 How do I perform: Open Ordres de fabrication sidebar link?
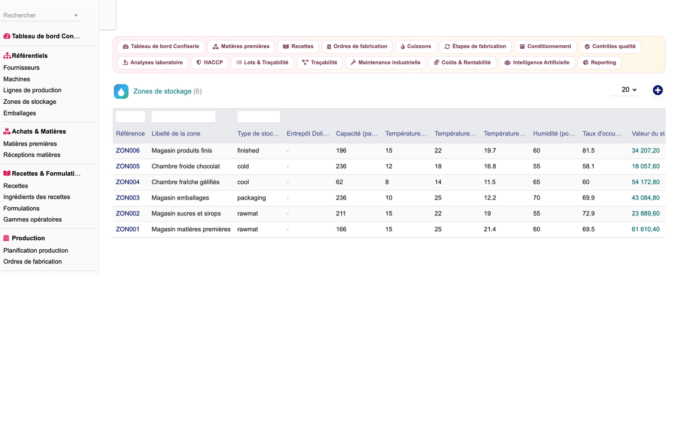pos(33,262)
